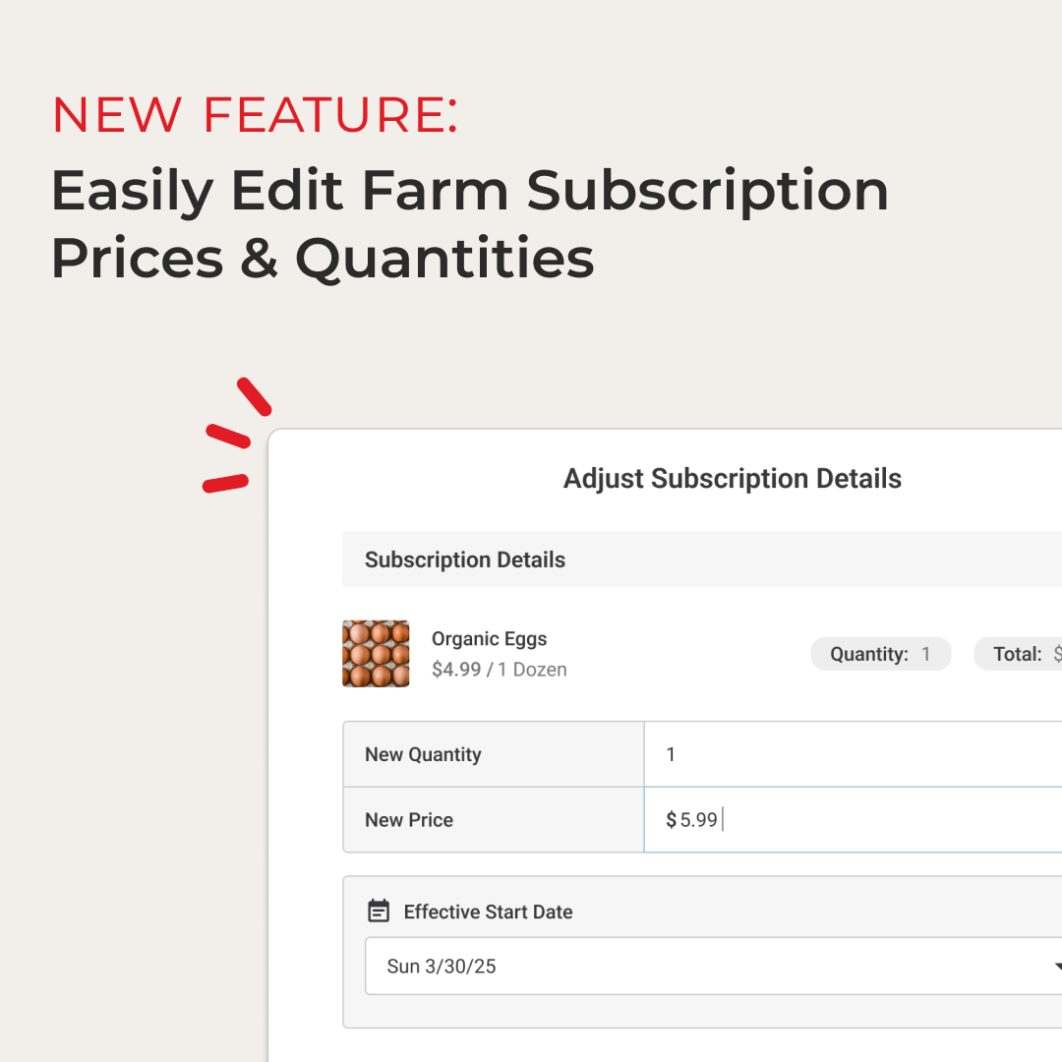Click the New Quantity row label
Image resolution: width=1062 pixels, height=1062 pixels.
pyautogui.click(x=423, y=755)
